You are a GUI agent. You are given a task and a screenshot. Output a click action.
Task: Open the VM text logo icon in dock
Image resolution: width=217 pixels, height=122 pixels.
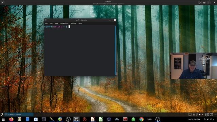click(150, 119)
